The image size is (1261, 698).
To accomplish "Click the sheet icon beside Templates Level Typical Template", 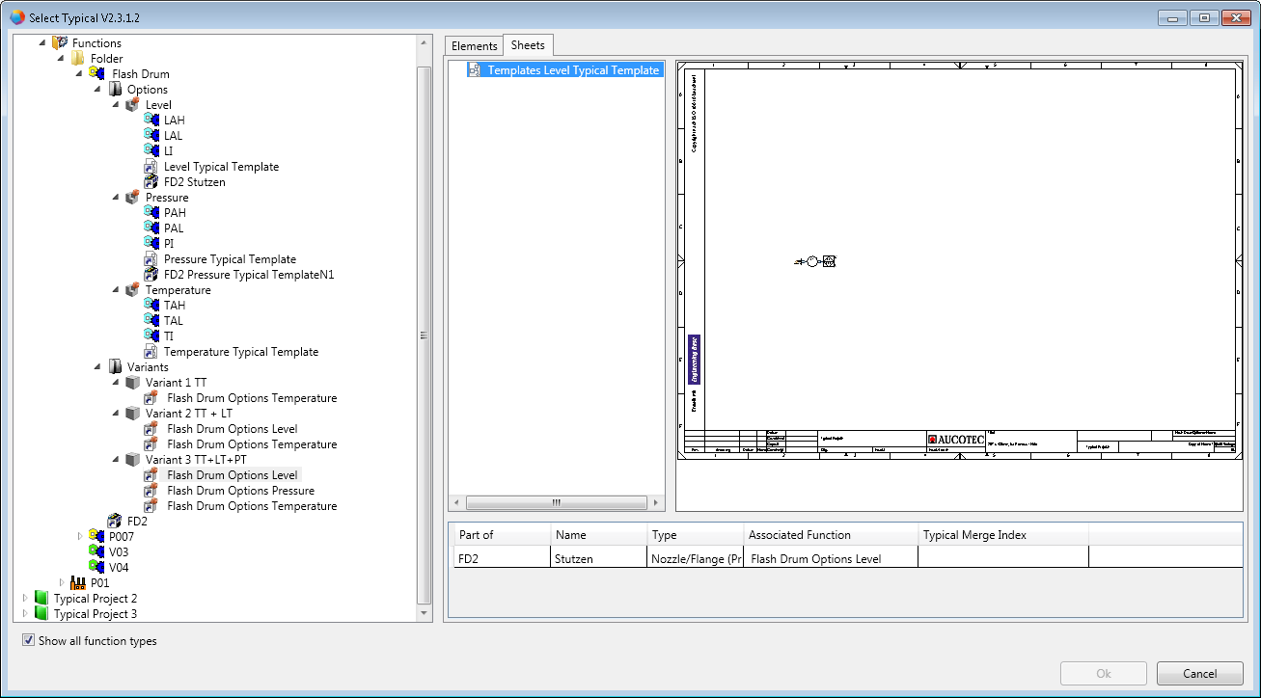I will [x=475, y=70].
